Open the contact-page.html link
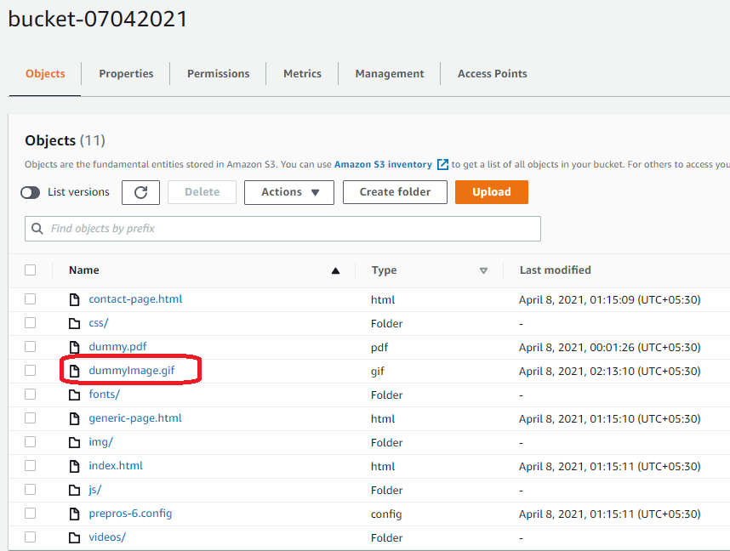Screen dimensions: 730x551 tap(135, 299)
